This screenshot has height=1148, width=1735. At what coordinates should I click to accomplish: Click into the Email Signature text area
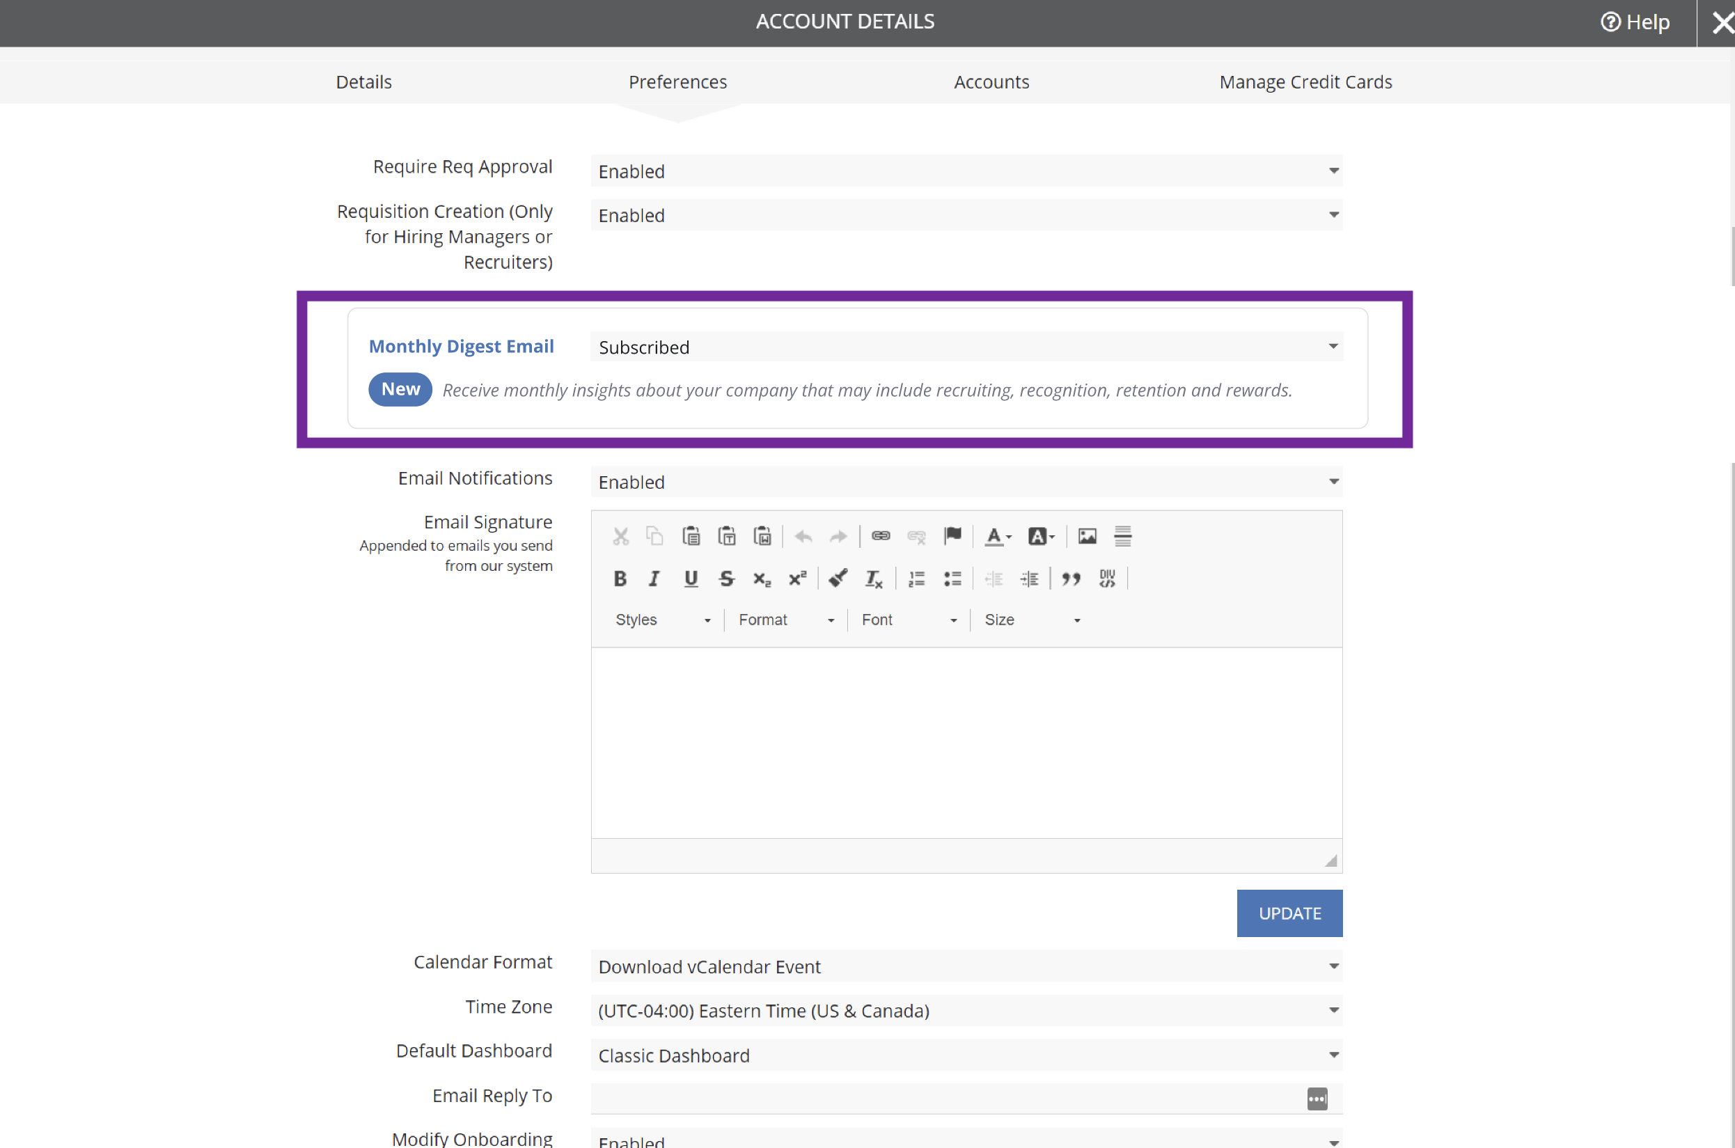pyautogui.click(x=966, y=743)
